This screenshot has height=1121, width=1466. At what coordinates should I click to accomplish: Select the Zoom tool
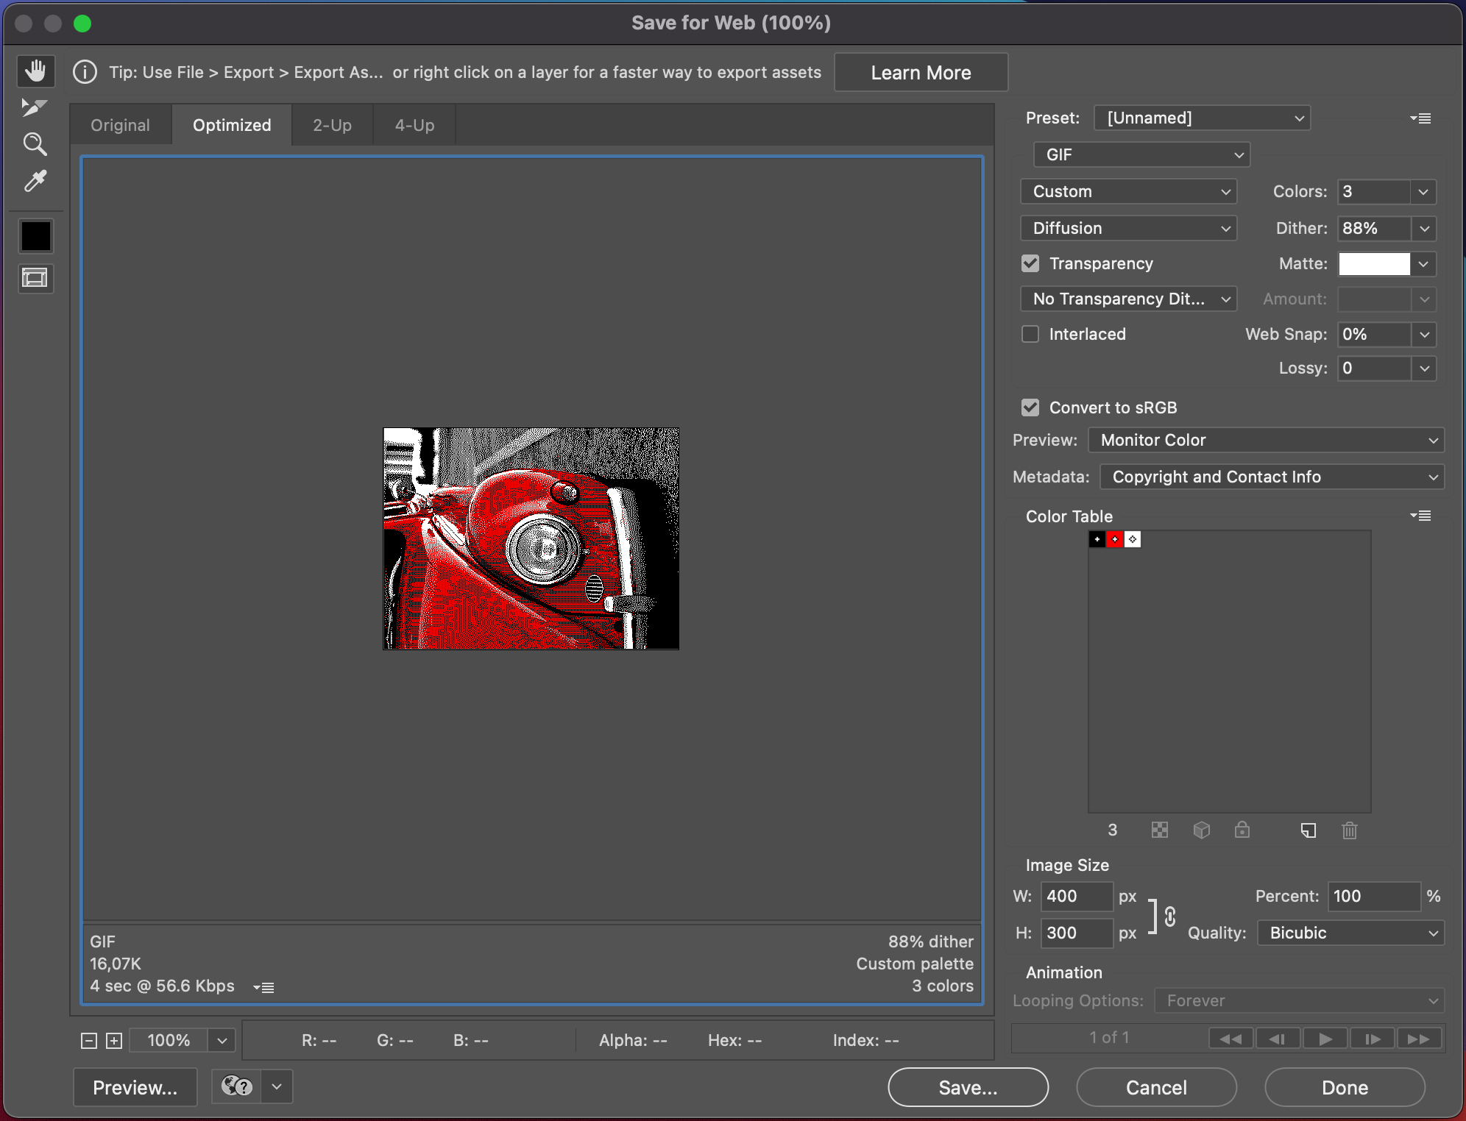pyautogui.click(x=35, y=144)
